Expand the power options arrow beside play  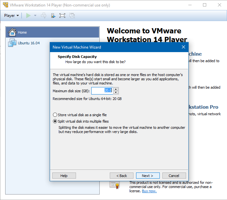click(35, 16)
